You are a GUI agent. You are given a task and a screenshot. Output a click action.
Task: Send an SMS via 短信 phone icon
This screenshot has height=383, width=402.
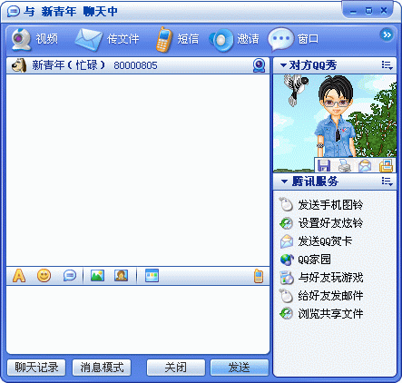163,40
